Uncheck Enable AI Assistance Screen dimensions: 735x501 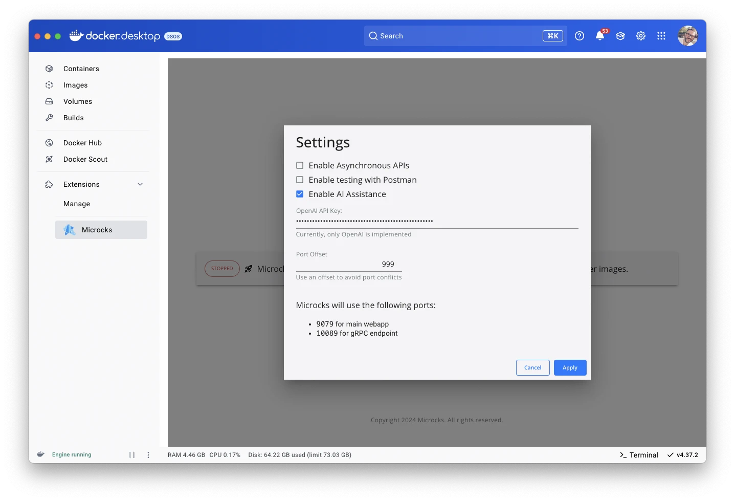click(x=300, y=194)
